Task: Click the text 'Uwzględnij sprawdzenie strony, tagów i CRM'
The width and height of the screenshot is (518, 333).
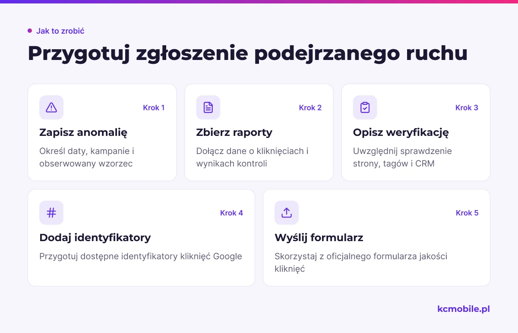Action: coord(402,157)
